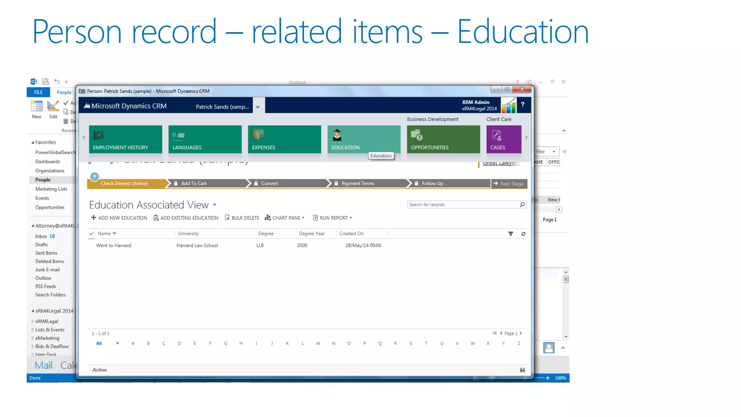Select the Education tile
Screen dimensions: 741x417
364,139
